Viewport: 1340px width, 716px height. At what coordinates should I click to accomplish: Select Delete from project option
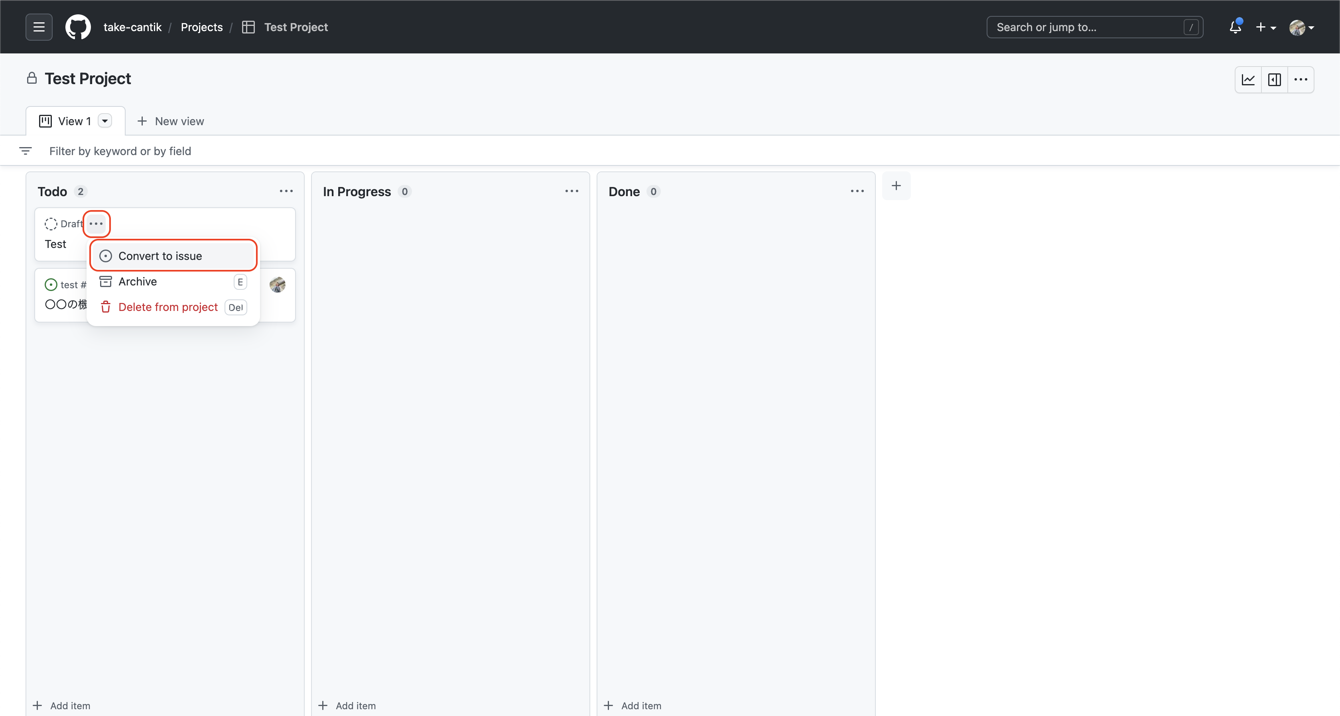tap(168, 307)
